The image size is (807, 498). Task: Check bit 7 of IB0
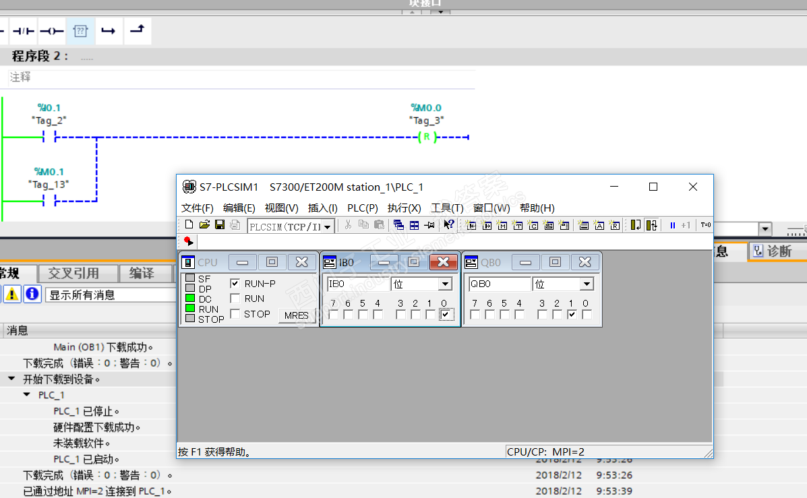coord(334,314)
